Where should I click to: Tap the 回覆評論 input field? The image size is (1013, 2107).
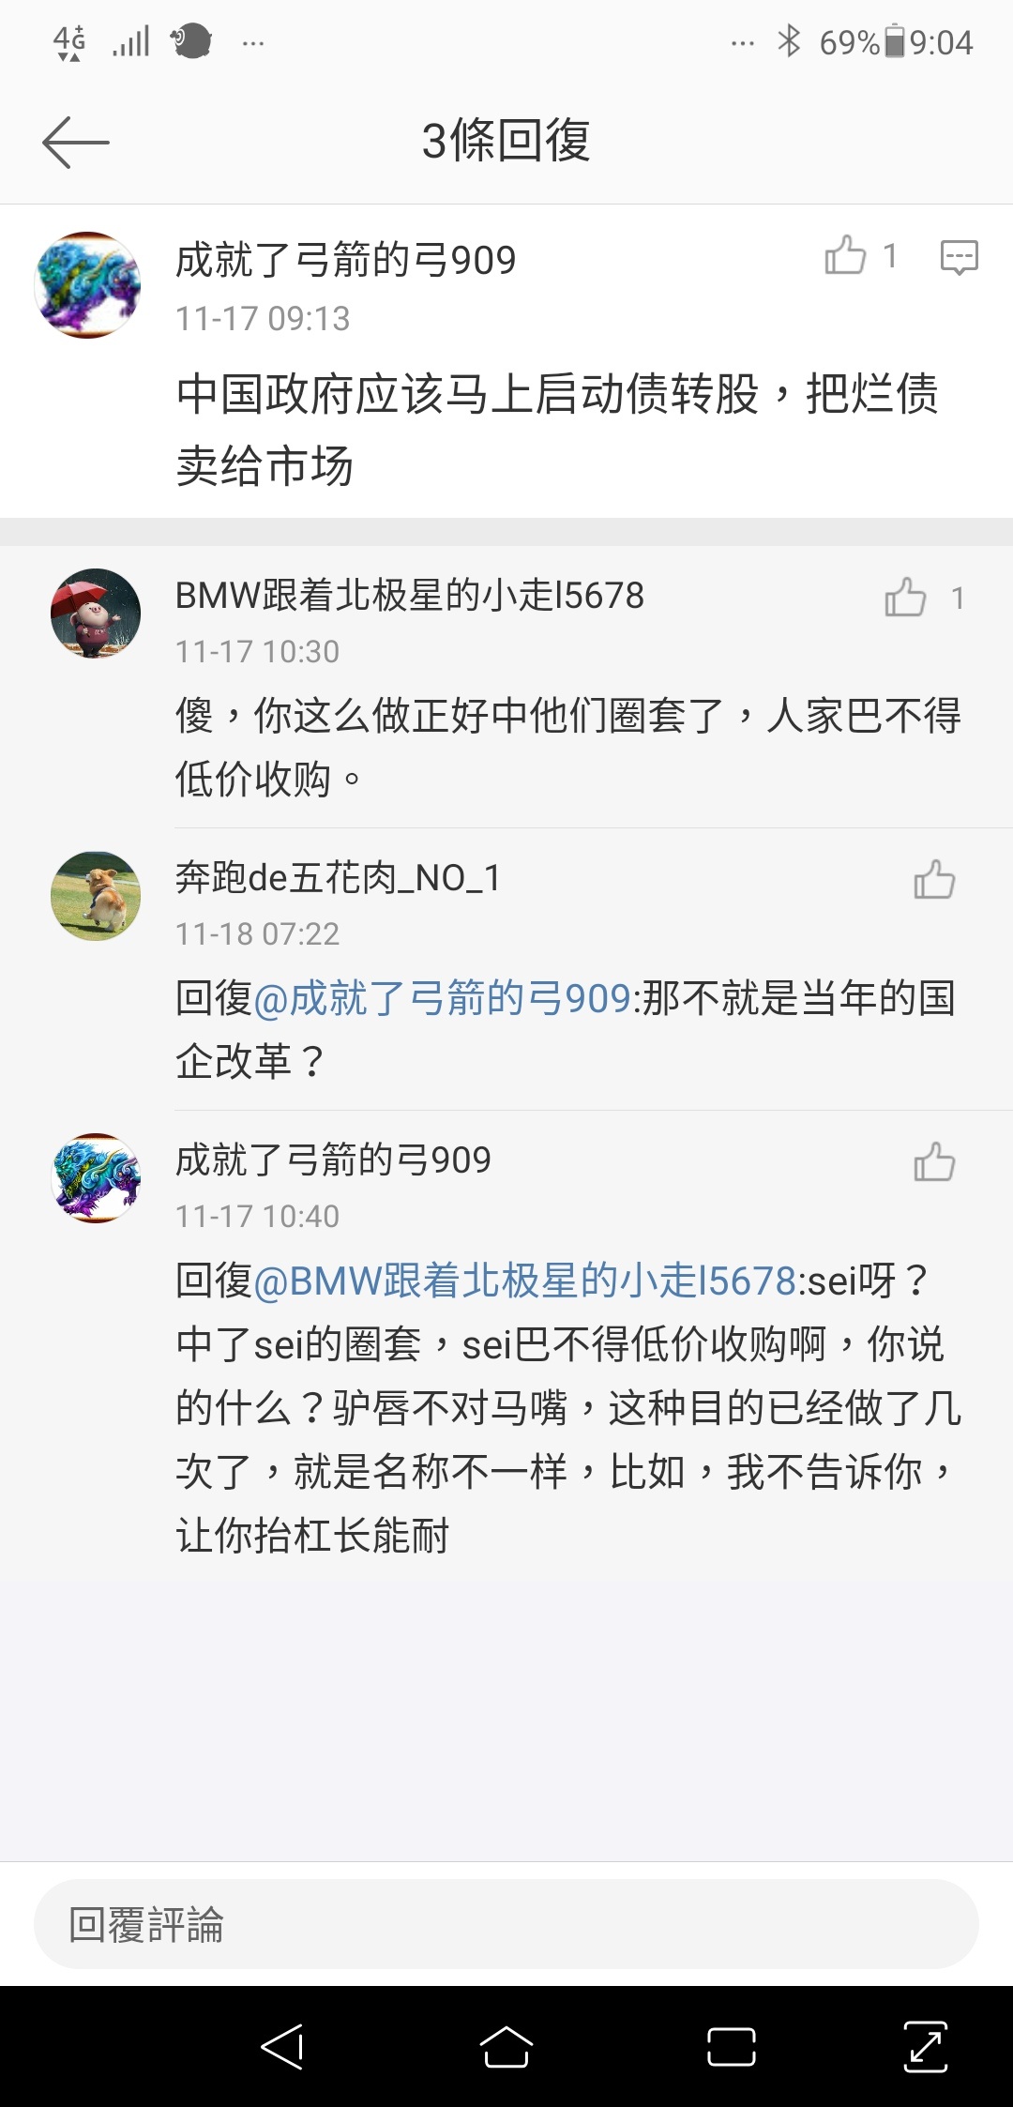[x=506, y=1924]
